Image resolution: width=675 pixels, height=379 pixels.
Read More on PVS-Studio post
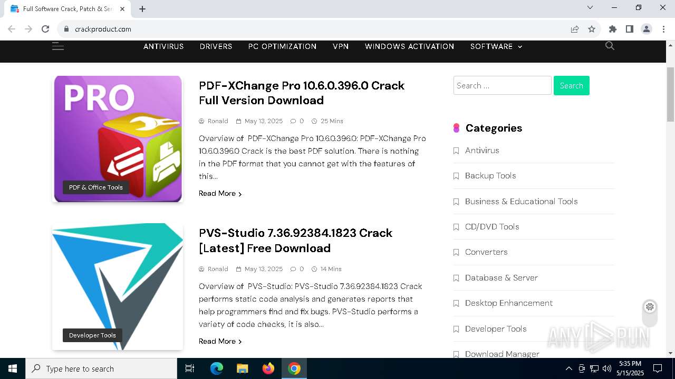(x=220, y=342)
